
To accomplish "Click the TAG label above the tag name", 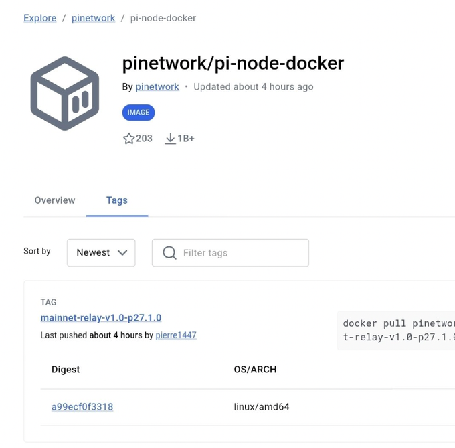I will click(48, 302).
